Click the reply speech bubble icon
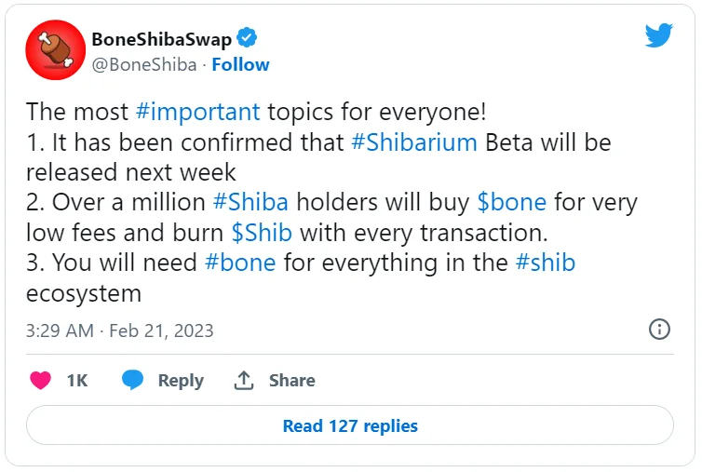 coord(132,380)
